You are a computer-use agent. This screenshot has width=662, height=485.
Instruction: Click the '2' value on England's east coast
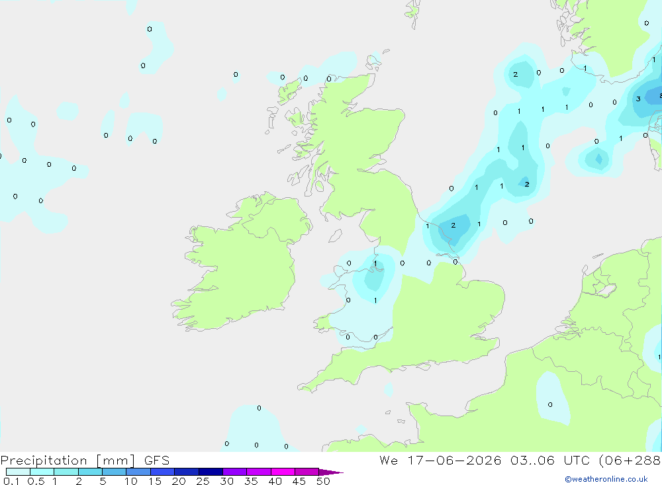453,225
